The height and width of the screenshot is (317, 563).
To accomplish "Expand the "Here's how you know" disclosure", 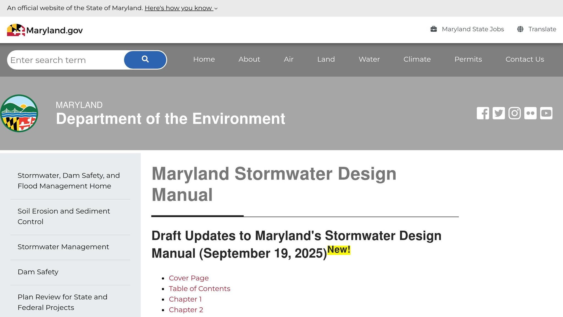I will [179, 8].
